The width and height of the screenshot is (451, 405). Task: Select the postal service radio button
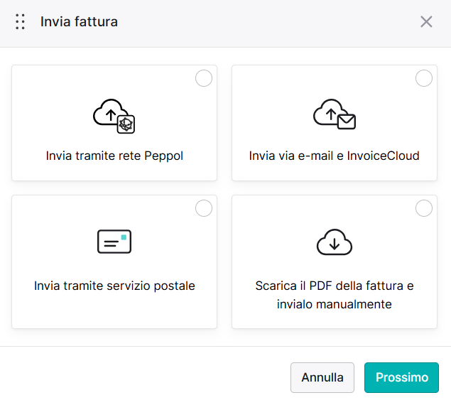tap(204, 208)
